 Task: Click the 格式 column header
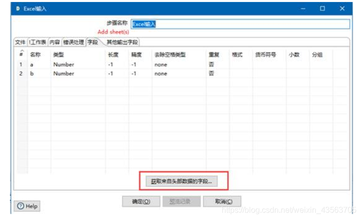point(237,55)
